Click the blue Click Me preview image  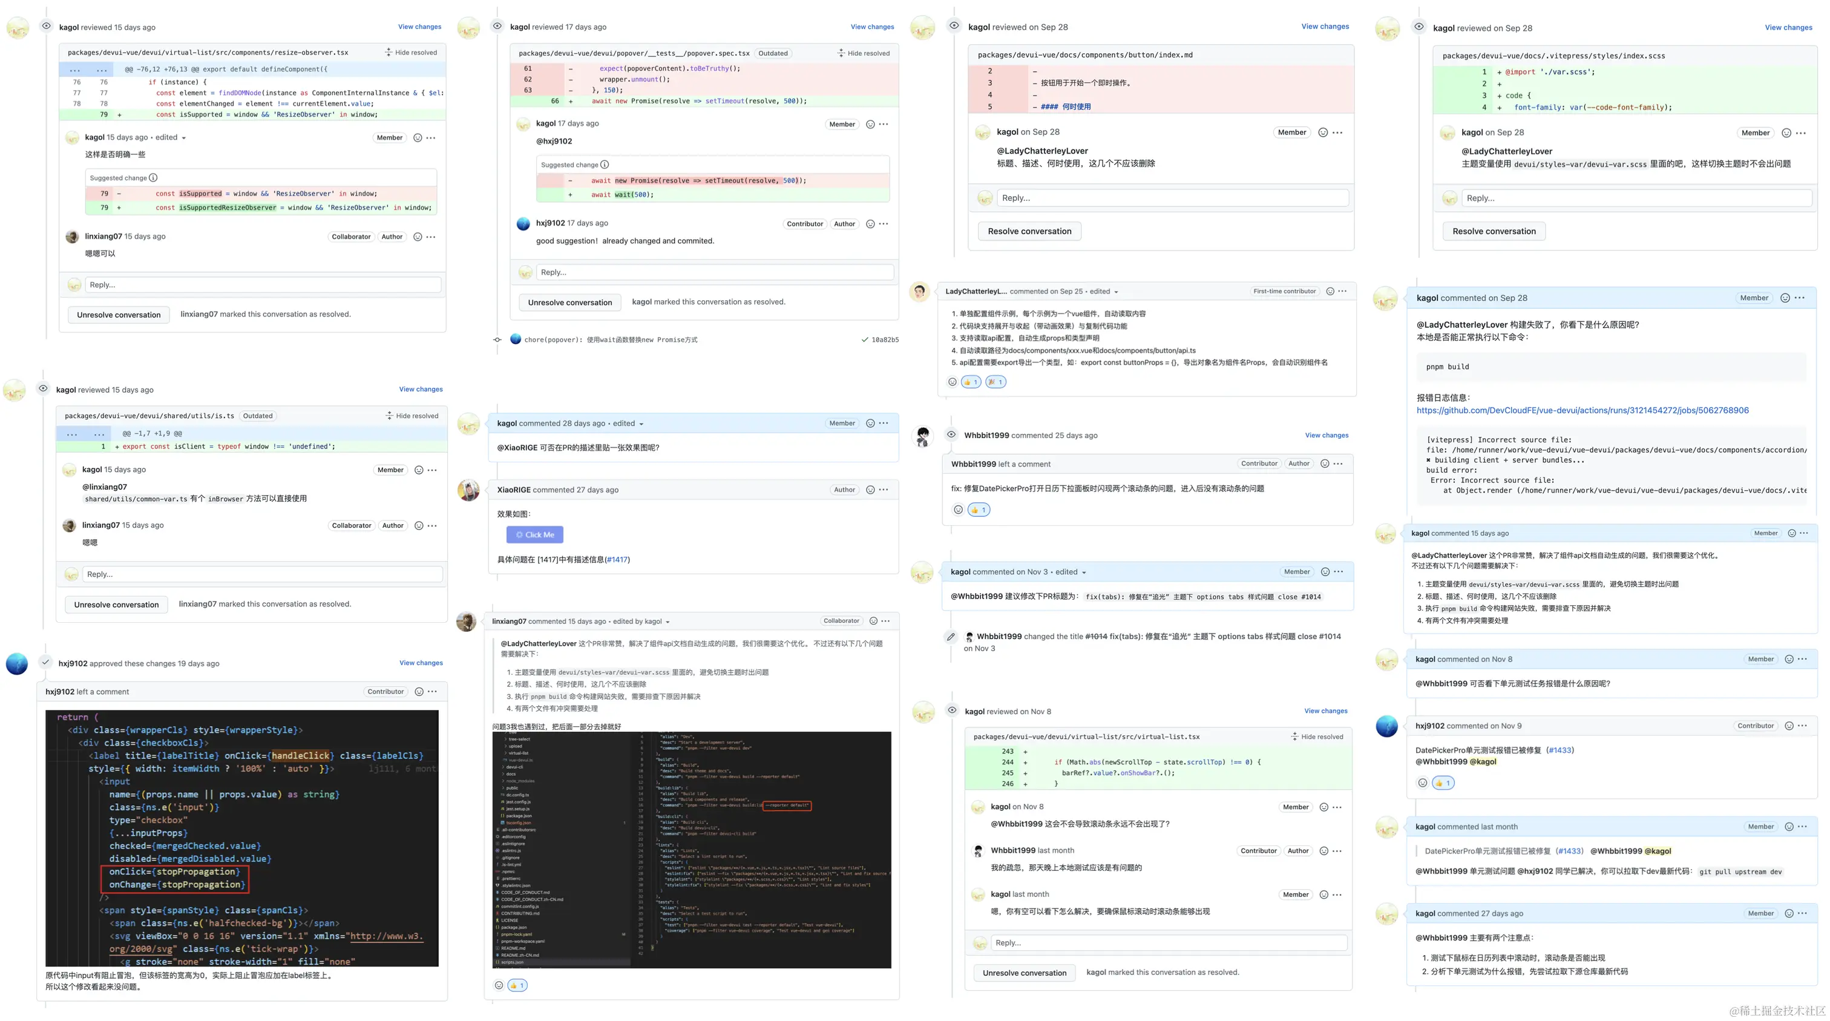(534, 534)
